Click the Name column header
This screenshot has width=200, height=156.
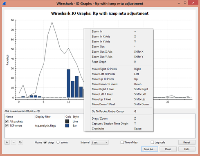pyautogui.click(x=20, y=117)
